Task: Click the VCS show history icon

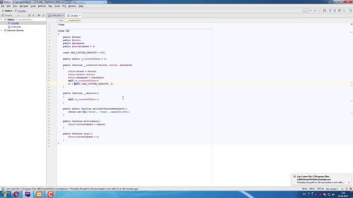Action: pyautogui.click(x=339, y=10)
